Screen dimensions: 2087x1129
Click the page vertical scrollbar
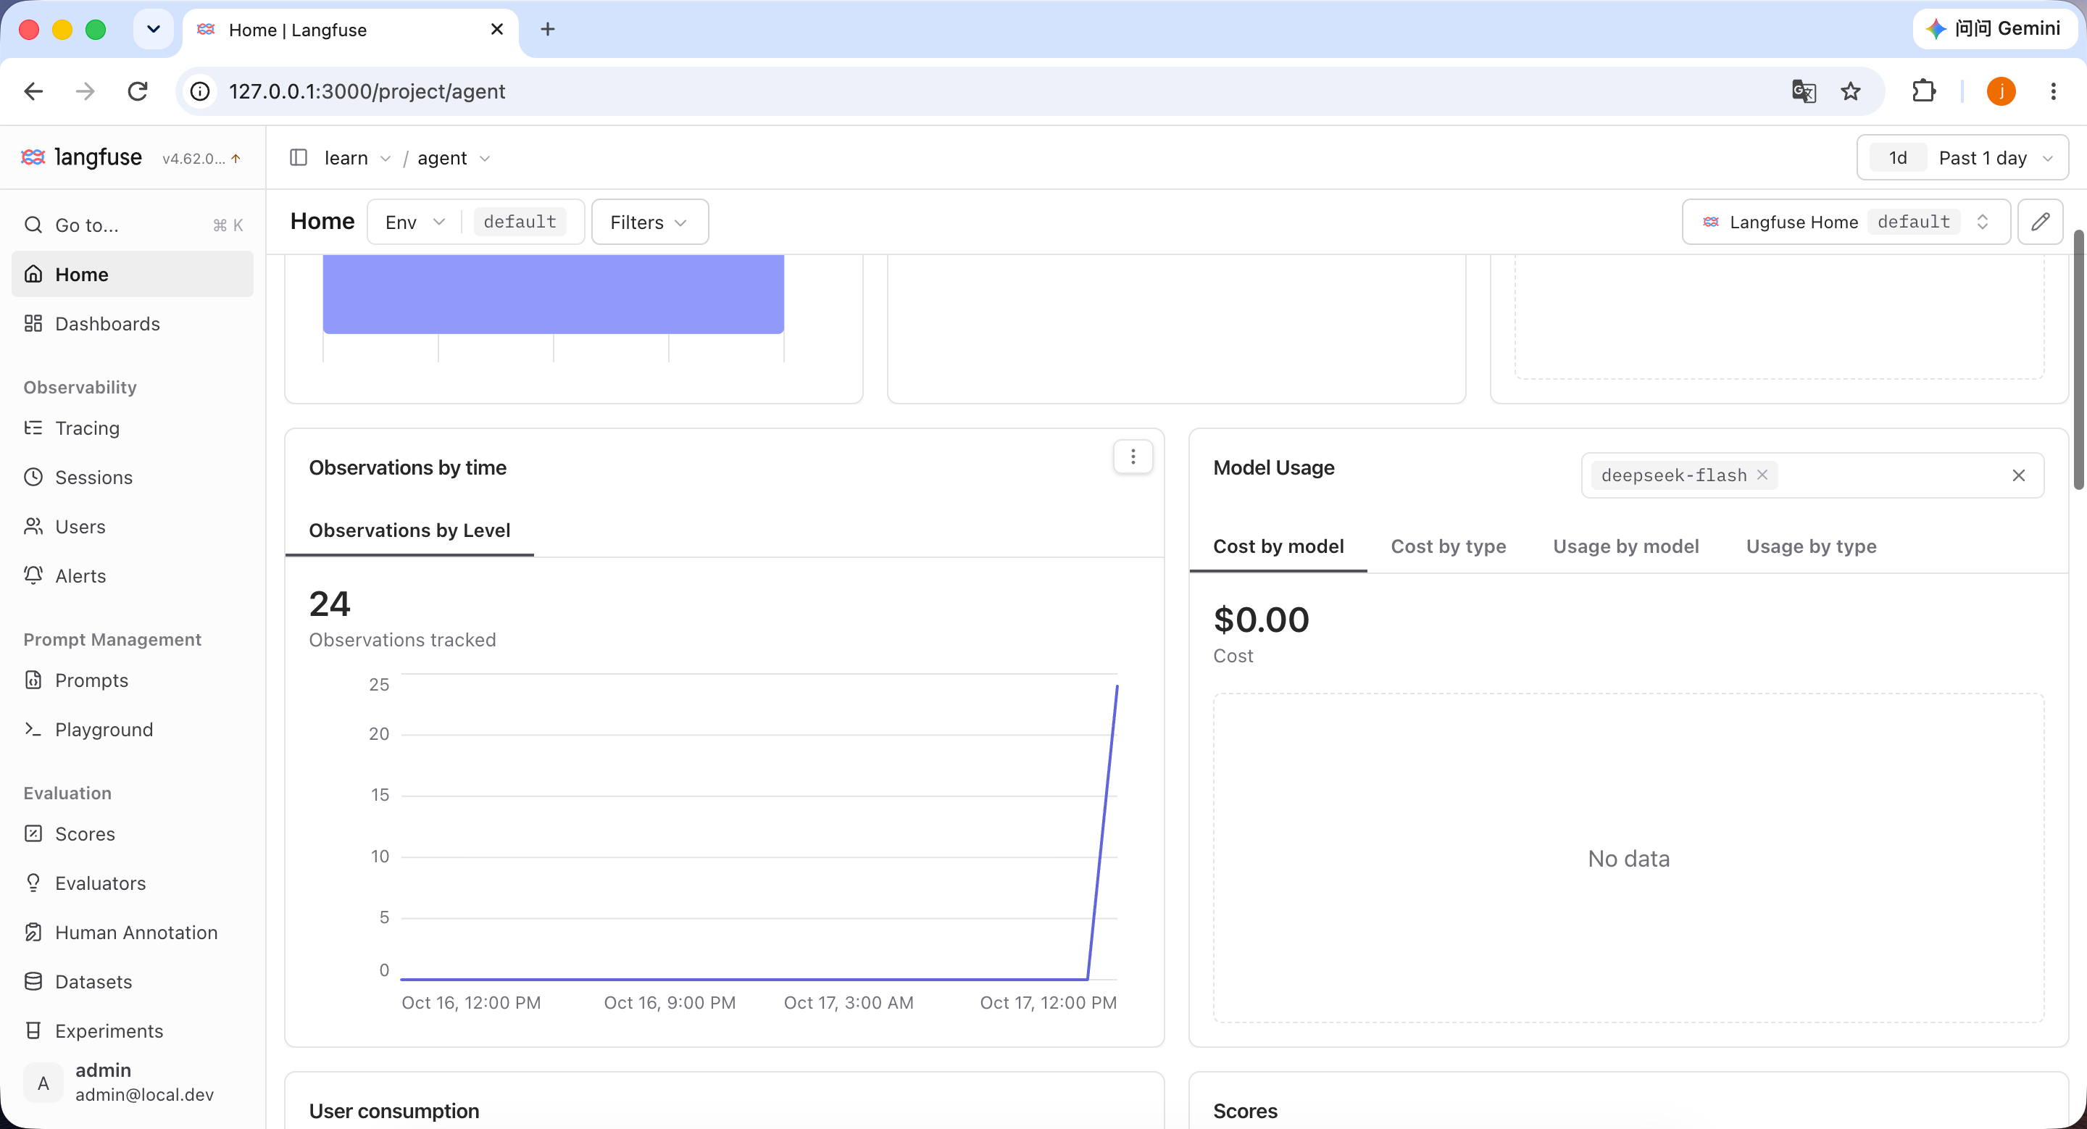tap(2078, 360)
